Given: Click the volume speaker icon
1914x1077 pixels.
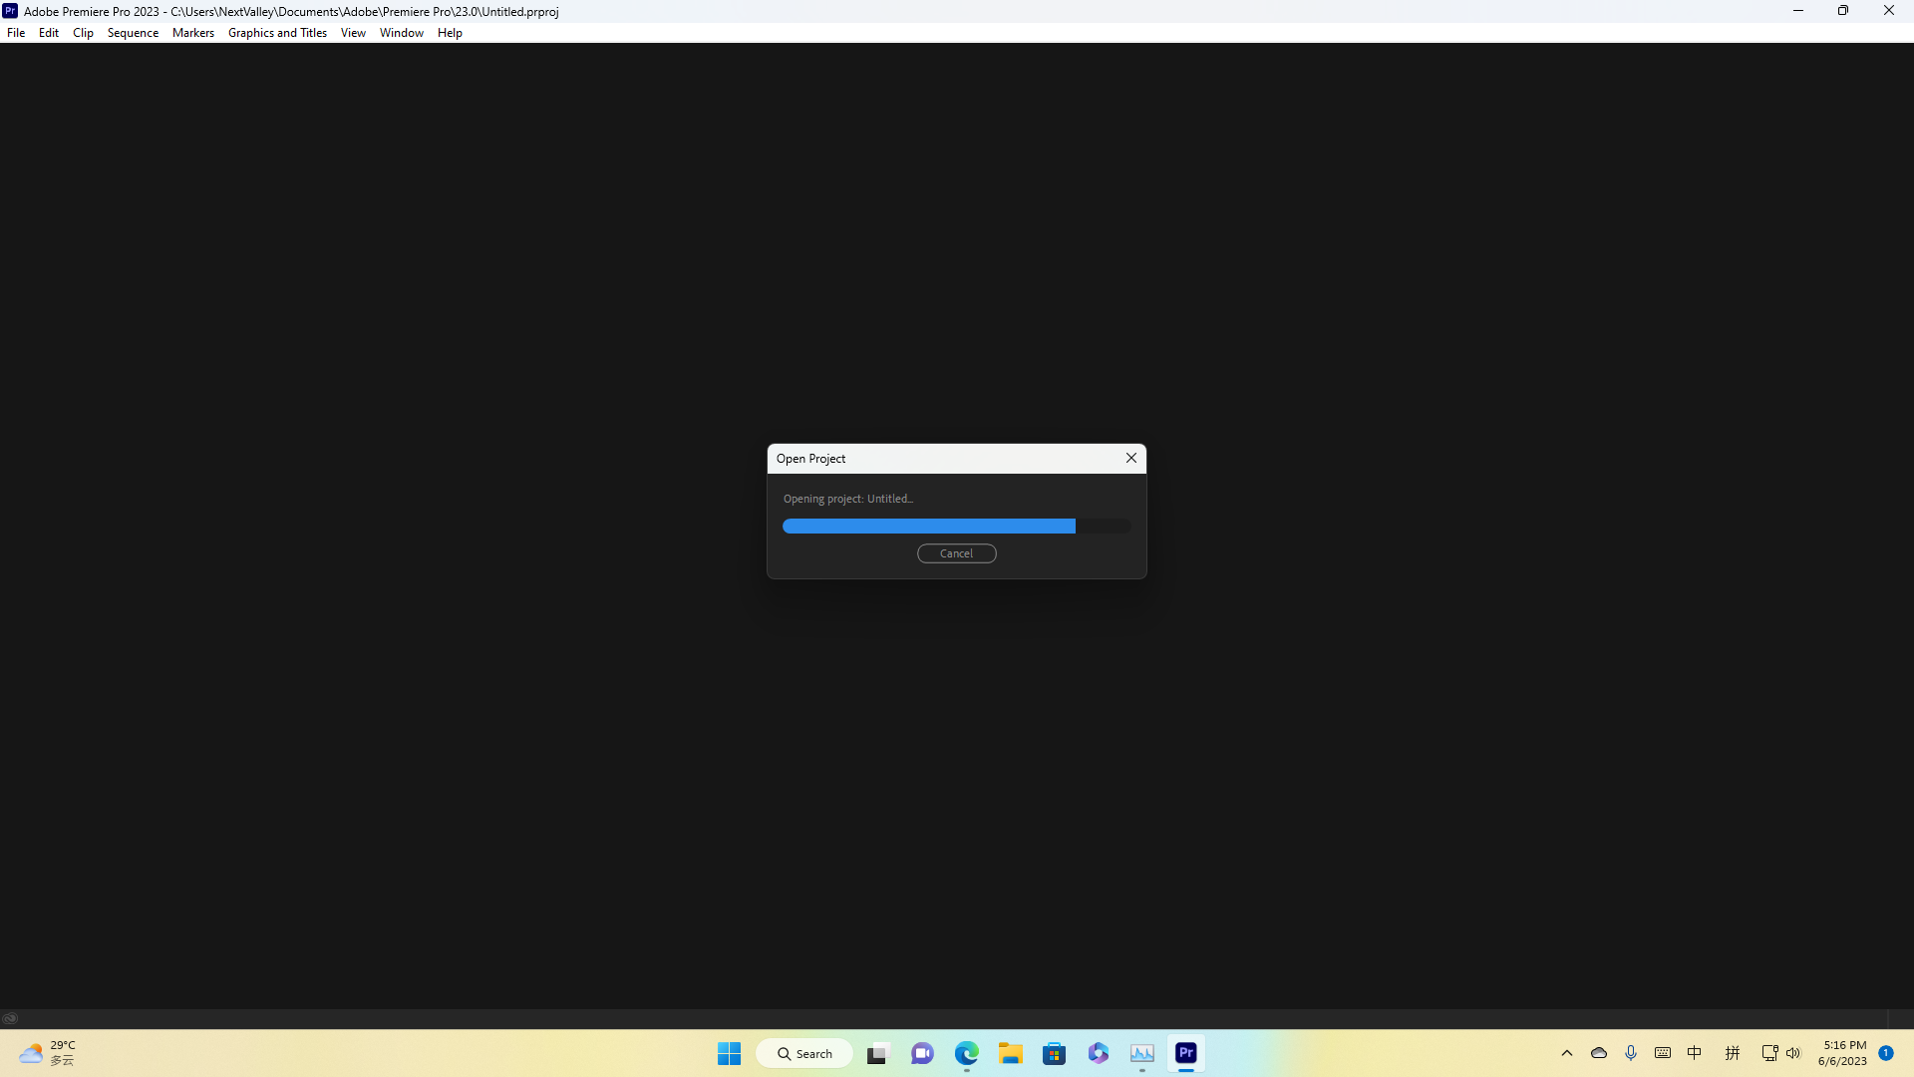Looking at the screenshot, I should (x=1793, y=1053).
